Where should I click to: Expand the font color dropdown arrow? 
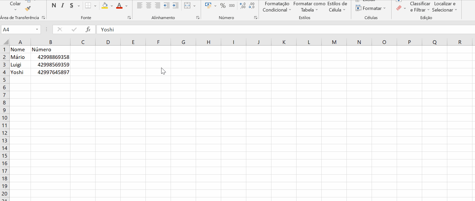point(126,6)
